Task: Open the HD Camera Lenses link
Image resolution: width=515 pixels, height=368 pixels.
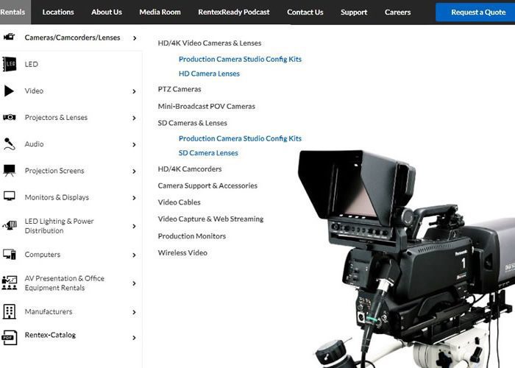Action: pos(209,74)
